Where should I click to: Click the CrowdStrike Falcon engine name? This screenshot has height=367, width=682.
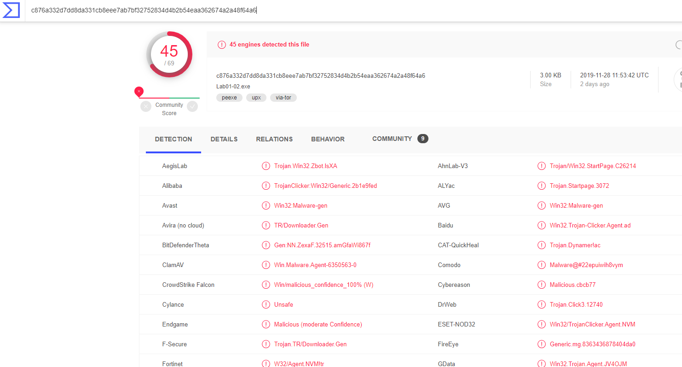tap(188, 285)
